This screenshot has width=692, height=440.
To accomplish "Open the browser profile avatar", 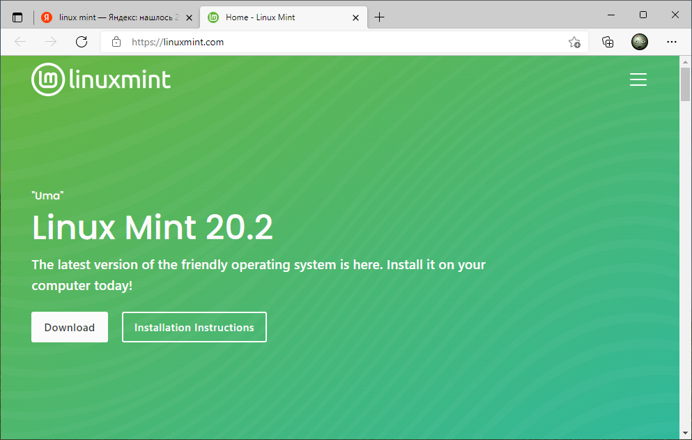I will [x=640, y=42].
